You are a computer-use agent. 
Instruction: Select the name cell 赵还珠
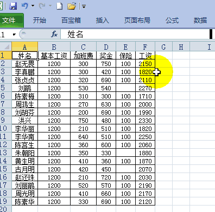[25, 177]
